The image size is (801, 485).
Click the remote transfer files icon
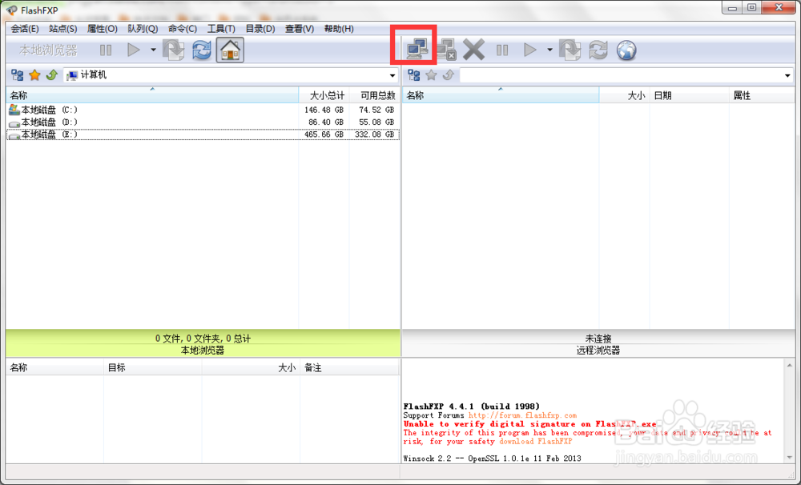[x=570, y=50]
